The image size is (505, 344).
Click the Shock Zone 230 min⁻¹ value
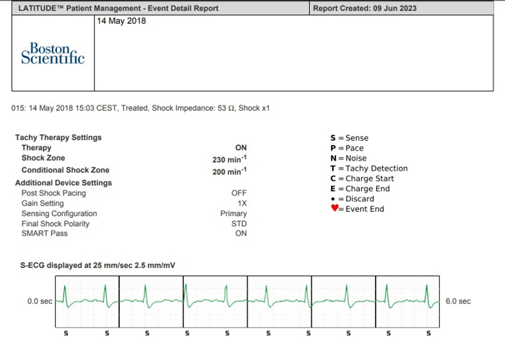(229, 160)
